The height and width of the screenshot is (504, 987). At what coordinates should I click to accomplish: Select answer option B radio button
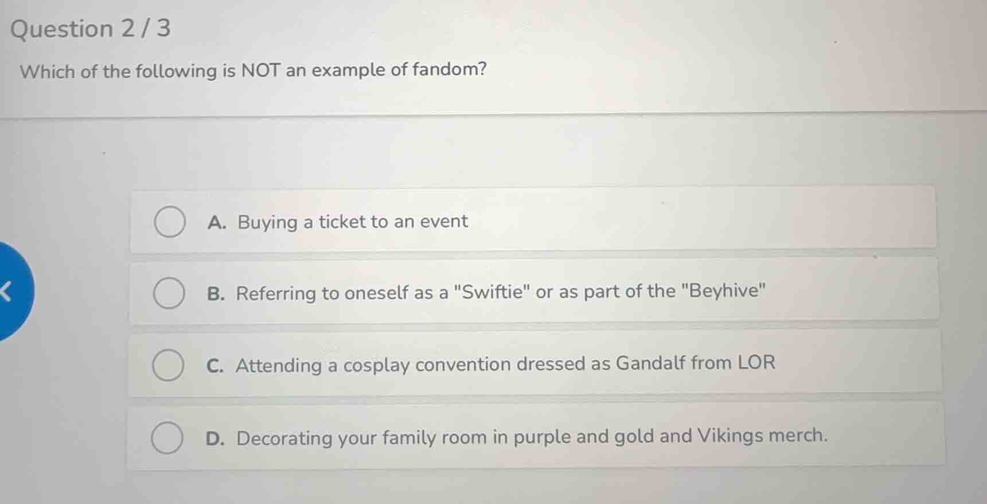[169, 293]
